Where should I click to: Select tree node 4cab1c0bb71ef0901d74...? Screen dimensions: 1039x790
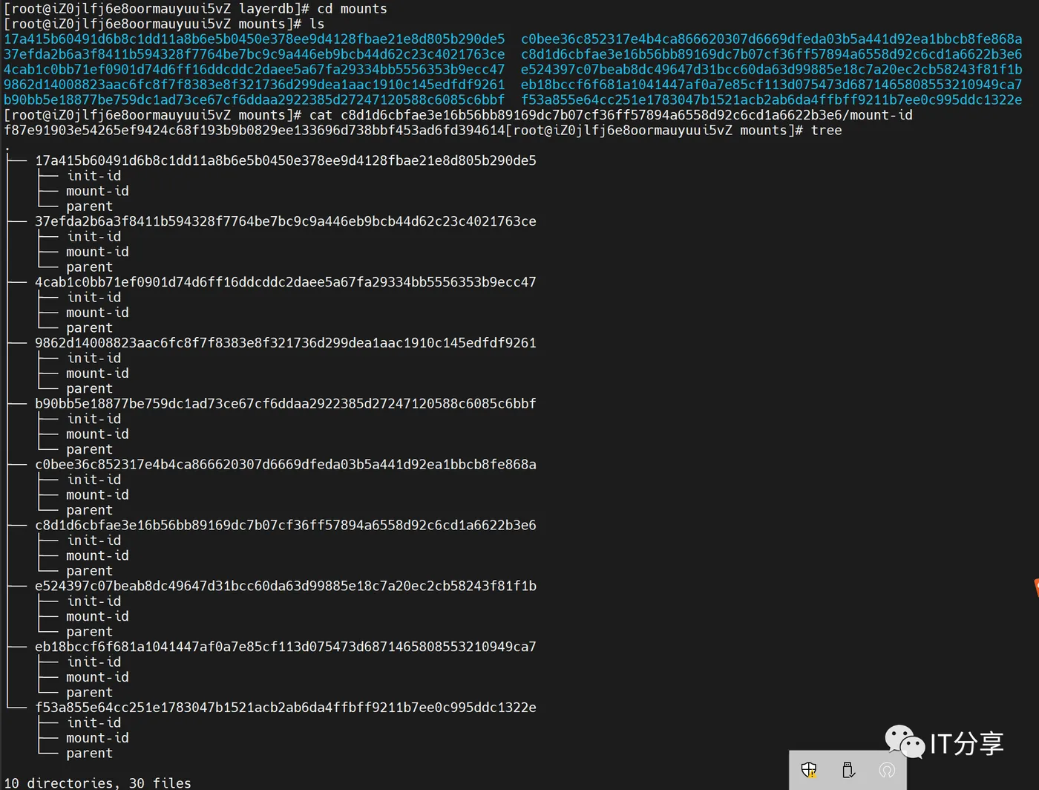pos(286,282)
